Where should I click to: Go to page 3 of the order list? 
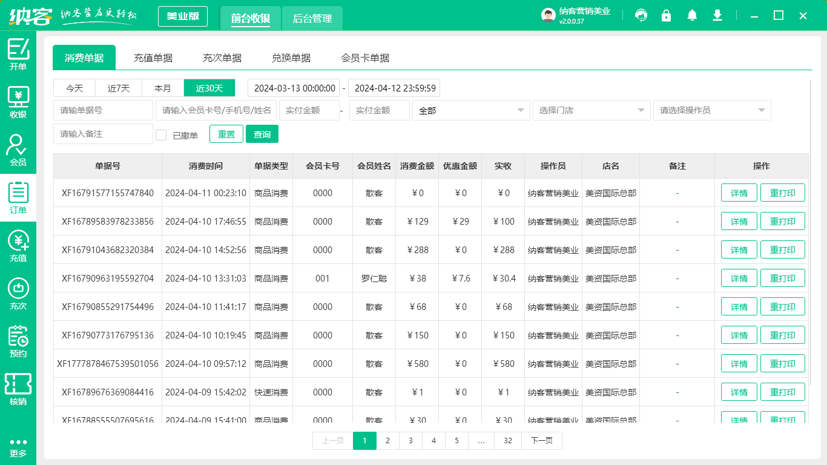[x=410, y=441]
